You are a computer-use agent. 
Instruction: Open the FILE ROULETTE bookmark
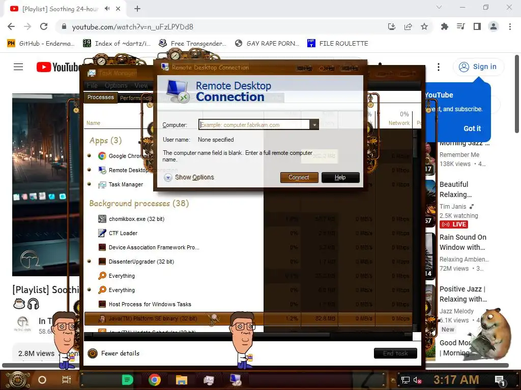(338, 44)
